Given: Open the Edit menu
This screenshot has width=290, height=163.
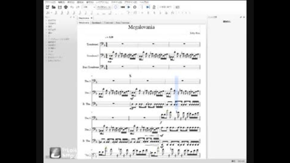Looking at the screenshot, I should click(x=61, y=2).
